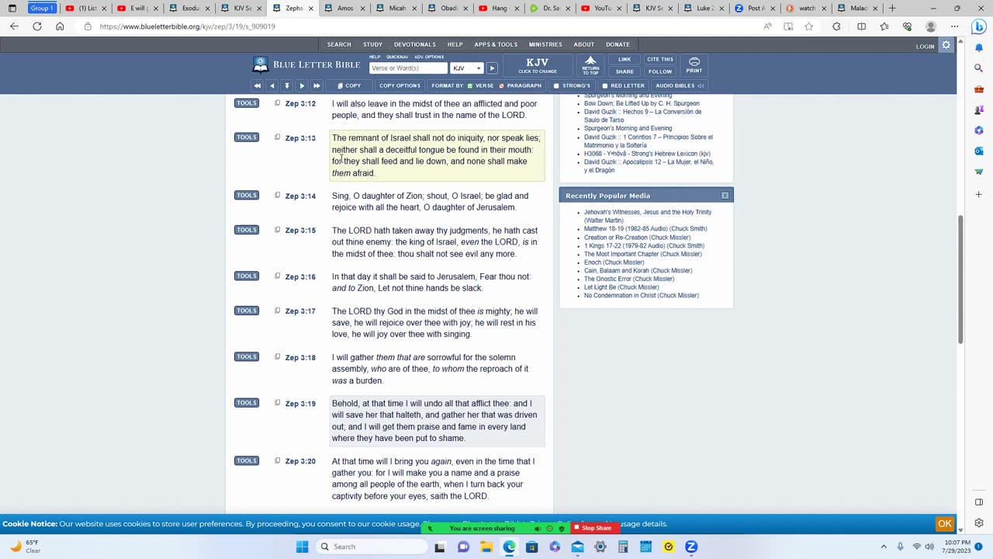
Task: Open the Edge Settings and more menu
Action: coord(954,26)
